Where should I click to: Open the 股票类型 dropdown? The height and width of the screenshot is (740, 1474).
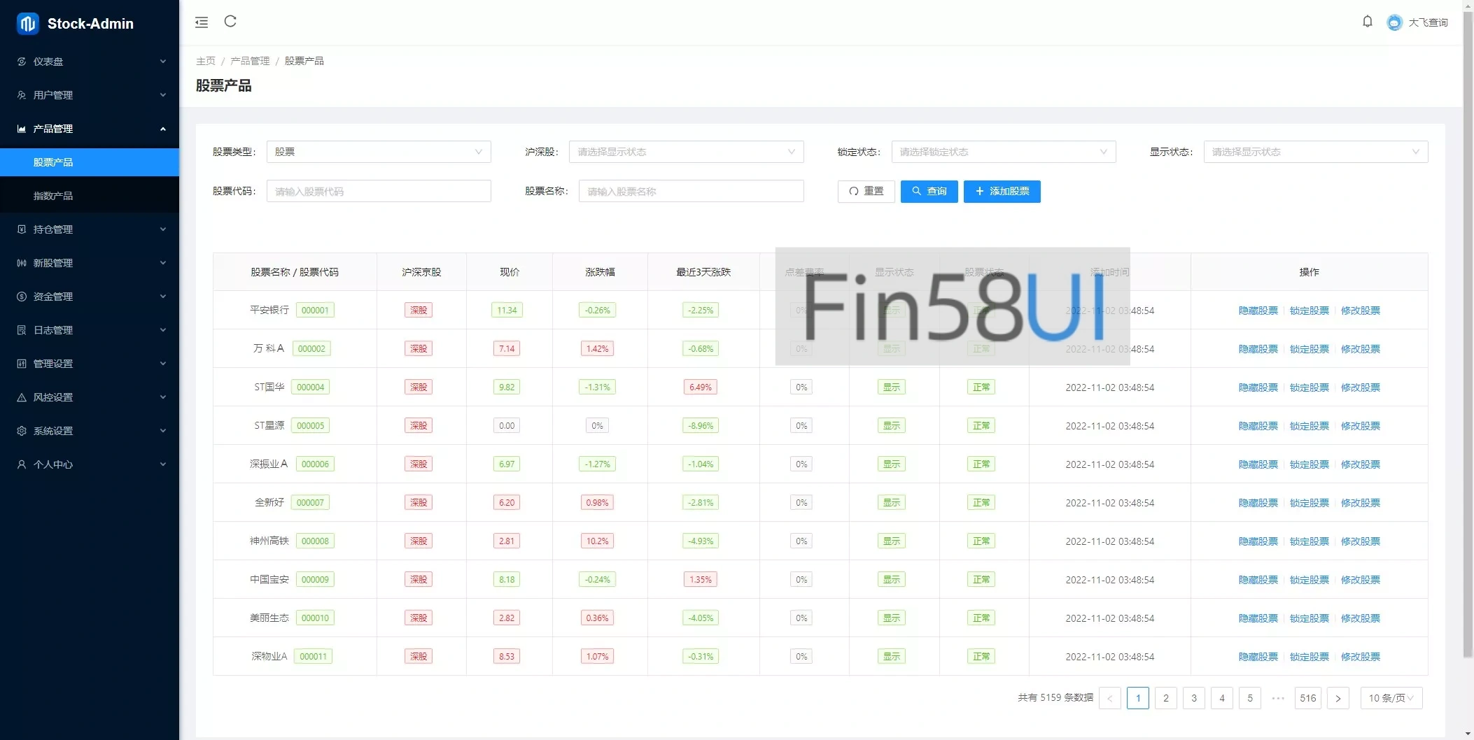(378, 152)
